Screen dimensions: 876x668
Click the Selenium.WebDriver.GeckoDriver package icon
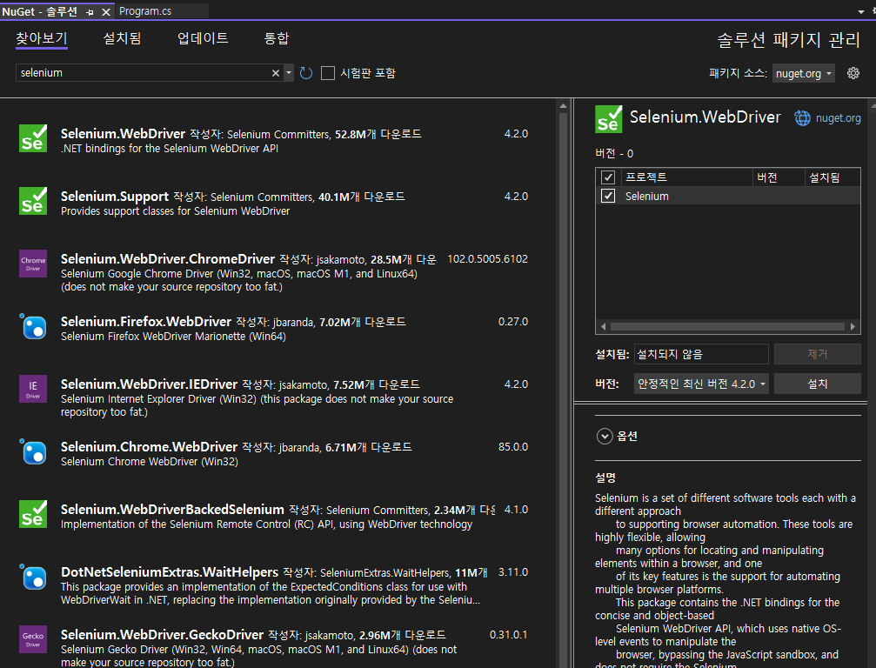[x=33, y=639]
